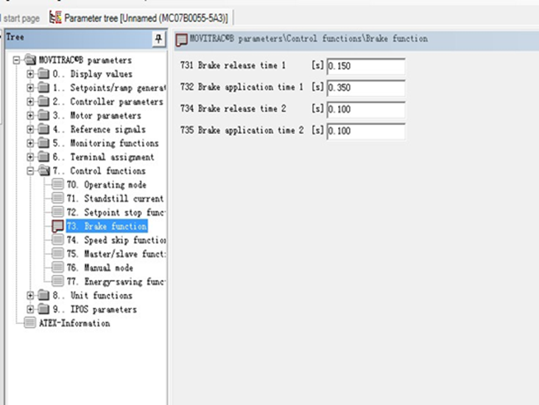Click the Parameter tree tab icon

coord(55,17)
